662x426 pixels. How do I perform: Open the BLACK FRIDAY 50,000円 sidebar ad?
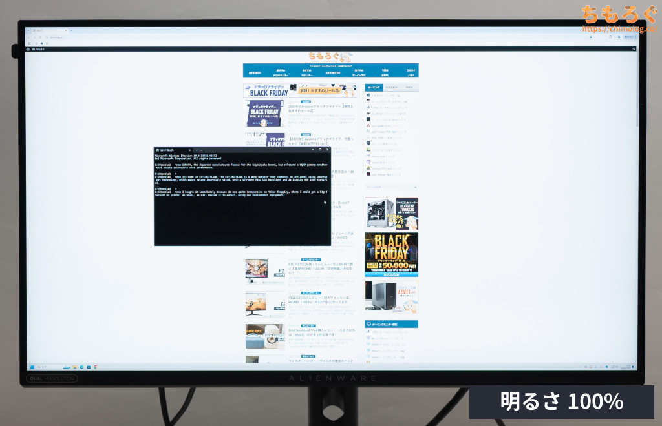click(x=391, y=254)
